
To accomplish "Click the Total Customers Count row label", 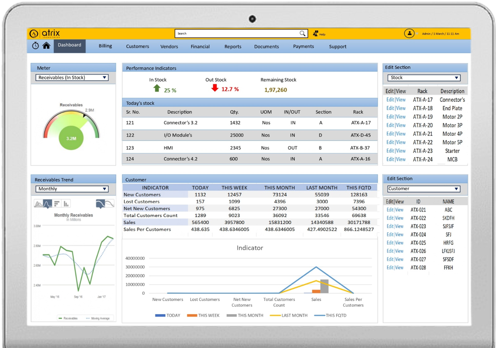I will (150, 215).
